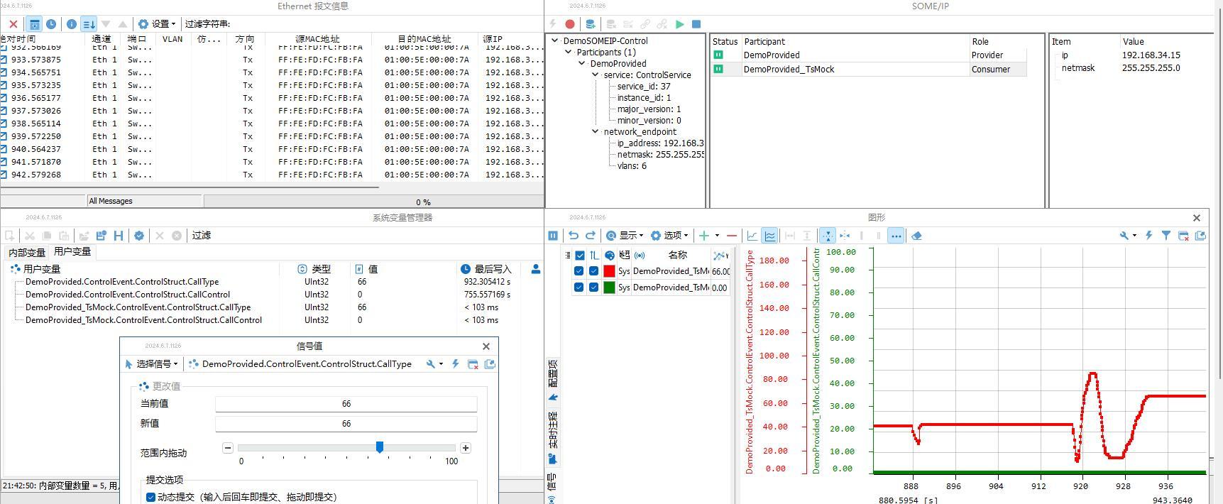This screenshot has height=504, width=1223.
Task: Open the 设置 dropdown in Ethernet panel
Action: pyautogui.click(x=157, y=23)
